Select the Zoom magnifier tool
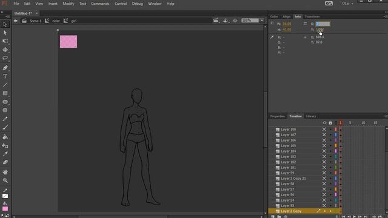 pos(5,180)
